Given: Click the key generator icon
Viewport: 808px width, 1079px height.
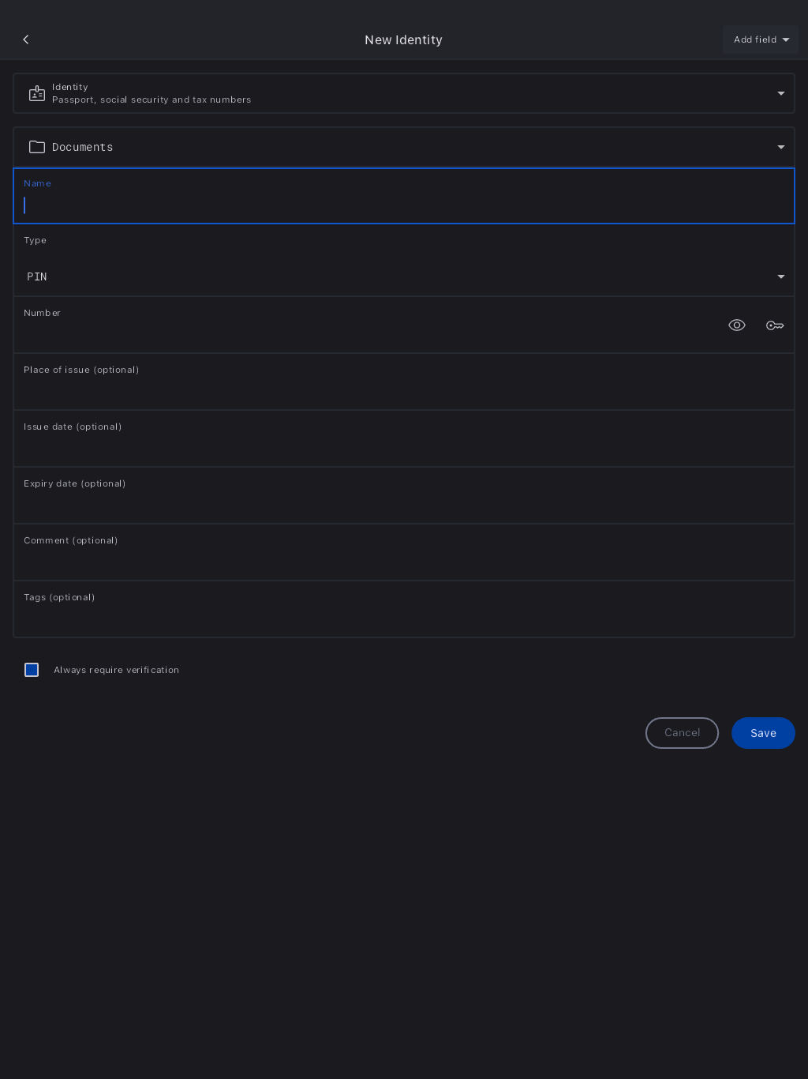Looking at the screenshot, I should coord(775,325).
